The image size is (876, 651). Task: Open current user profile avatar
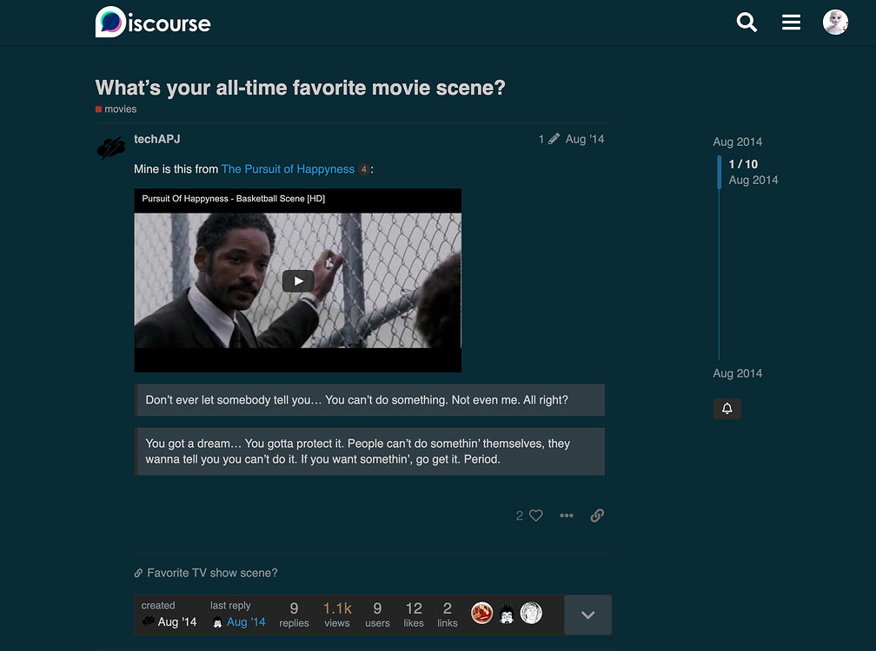click(835, 23)
